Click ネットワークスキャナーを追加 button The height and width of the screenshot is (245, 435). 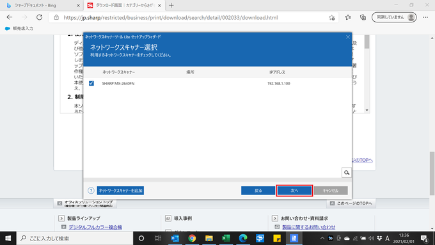tap(120, 191)
